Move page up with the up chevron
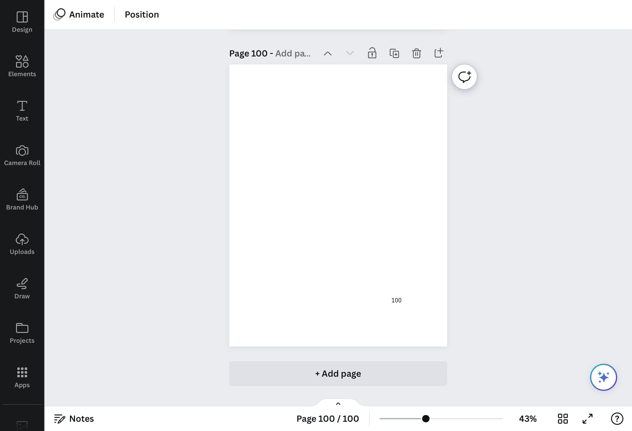632x431 pixels. click(328, 53)
